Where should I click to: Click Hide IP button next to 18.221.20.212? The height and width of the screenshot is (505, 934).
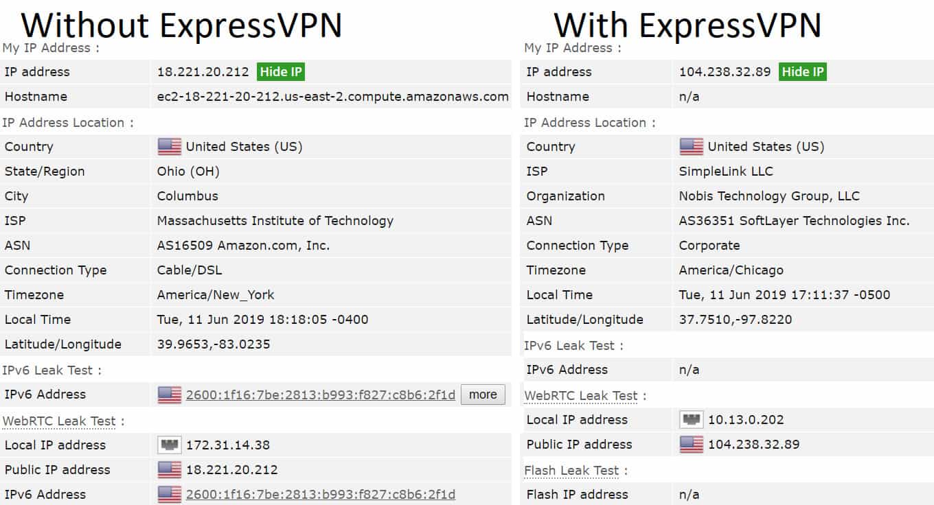point(280,72)
